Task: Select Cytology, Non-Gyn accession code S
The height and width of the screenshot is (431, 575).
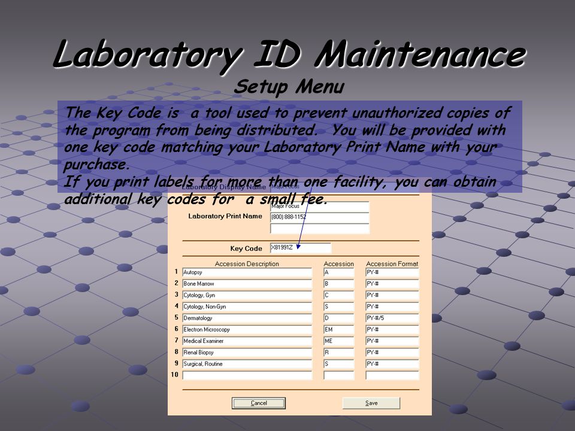Action: [339, 306]
